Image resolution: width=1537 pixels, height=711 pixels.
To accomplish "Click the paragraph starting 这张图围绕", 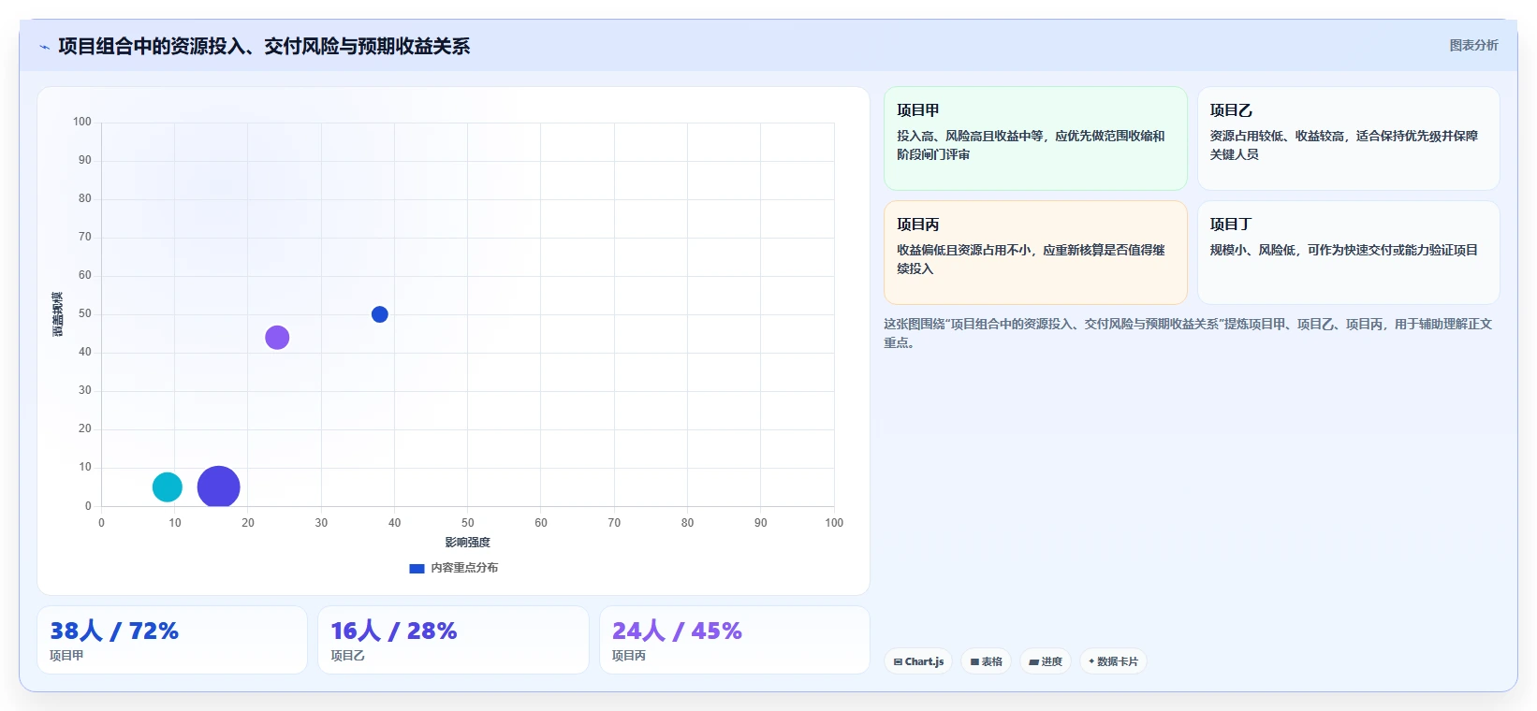I will (x=1188, y=333).
